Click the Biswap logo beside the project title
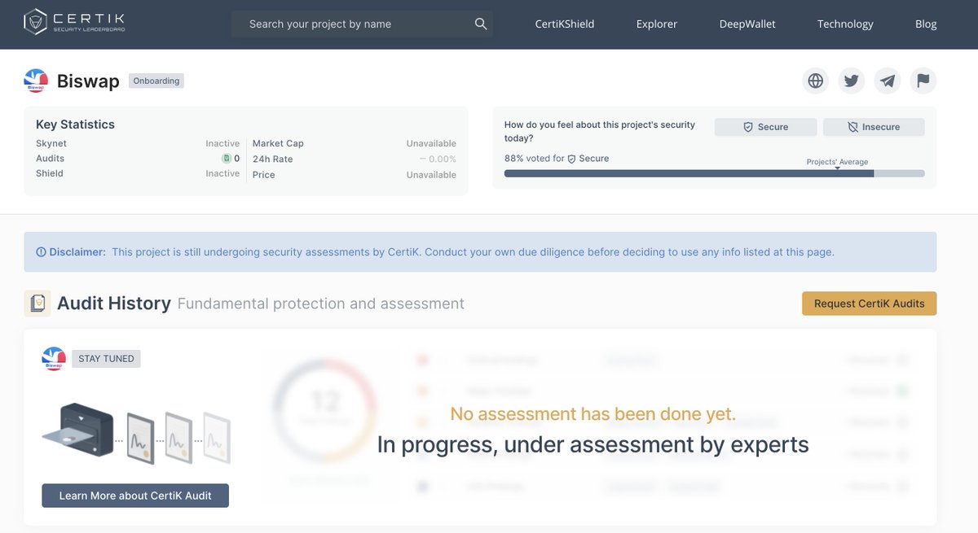 (36, 81)
